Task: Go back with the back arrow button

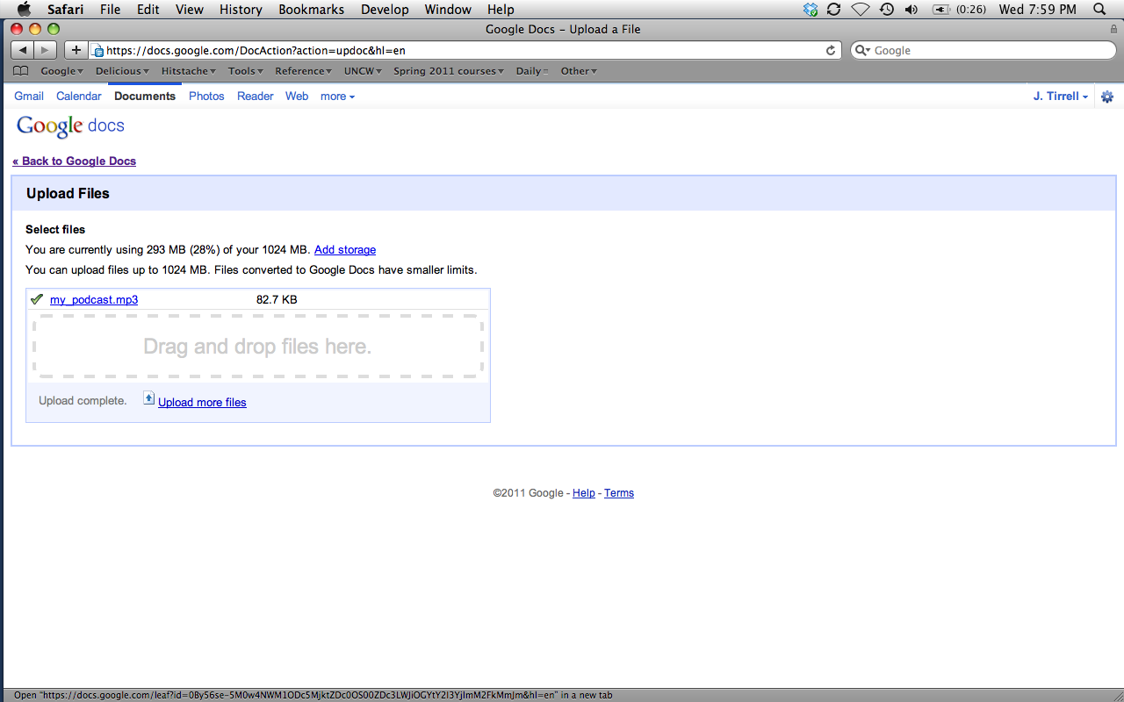Action: (23, 50)
